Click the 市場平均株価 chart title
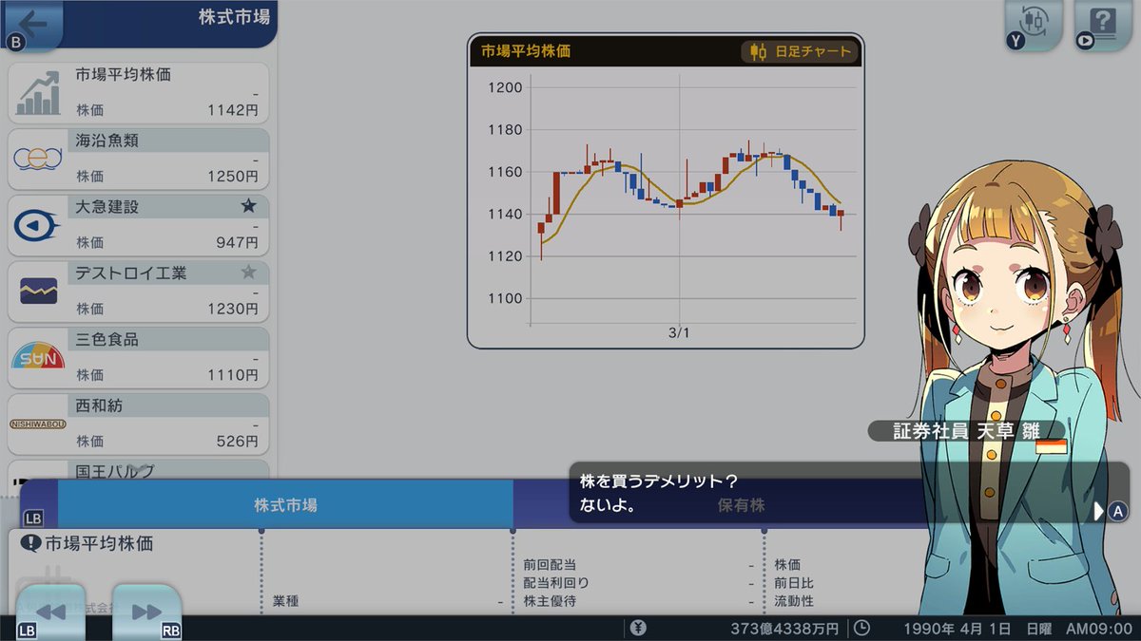 coord(526,51)
